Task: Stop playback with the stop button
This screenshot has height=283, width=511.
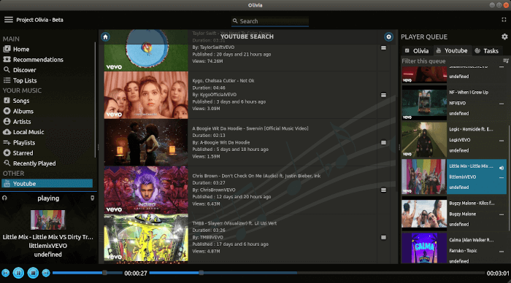Action: coord(33,273)
